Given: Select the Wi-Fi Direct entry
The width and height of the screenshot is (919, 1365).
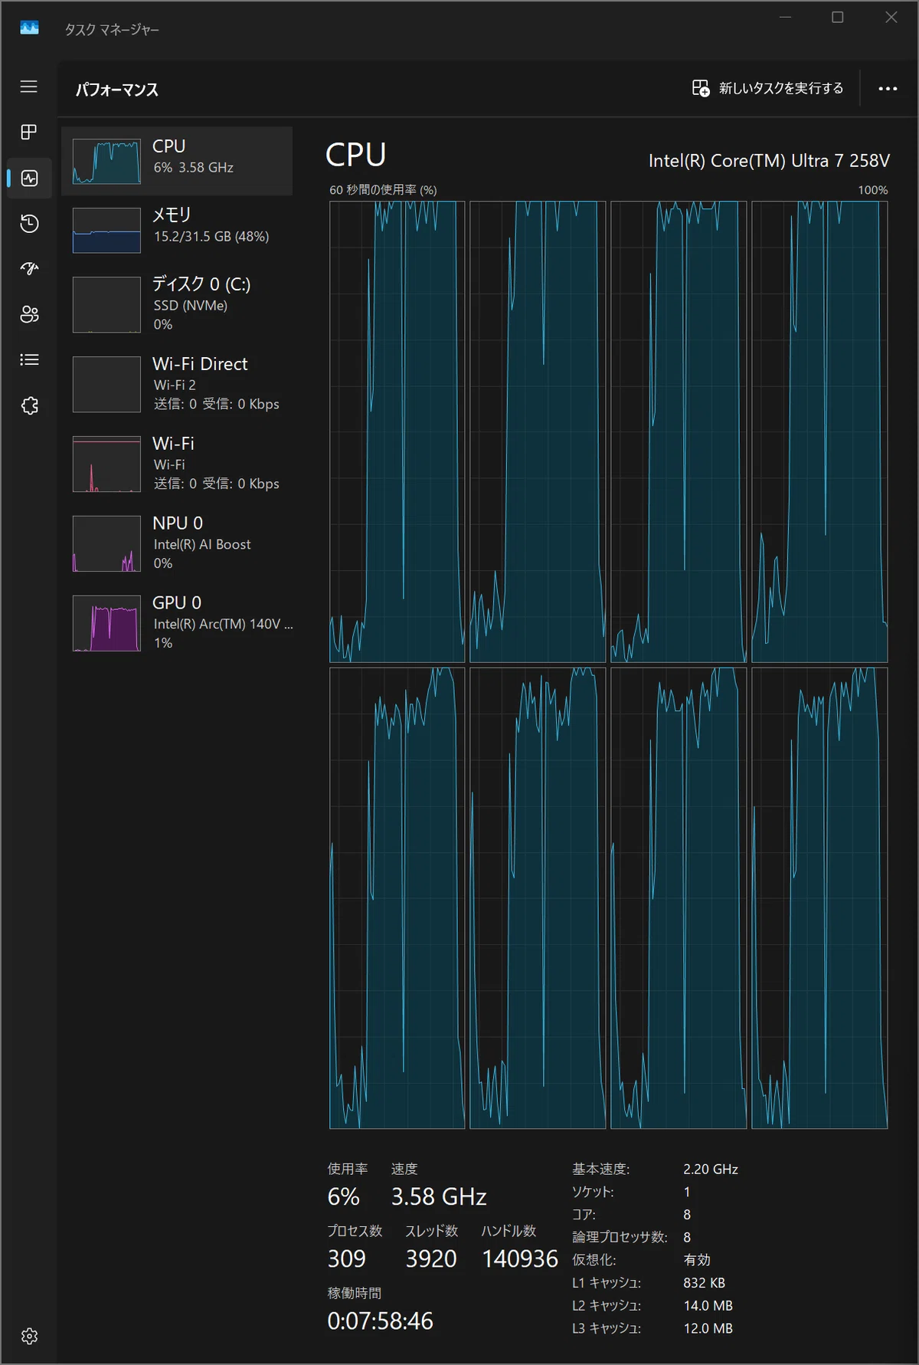Looking at the screenshot, I should click(177, 383).
